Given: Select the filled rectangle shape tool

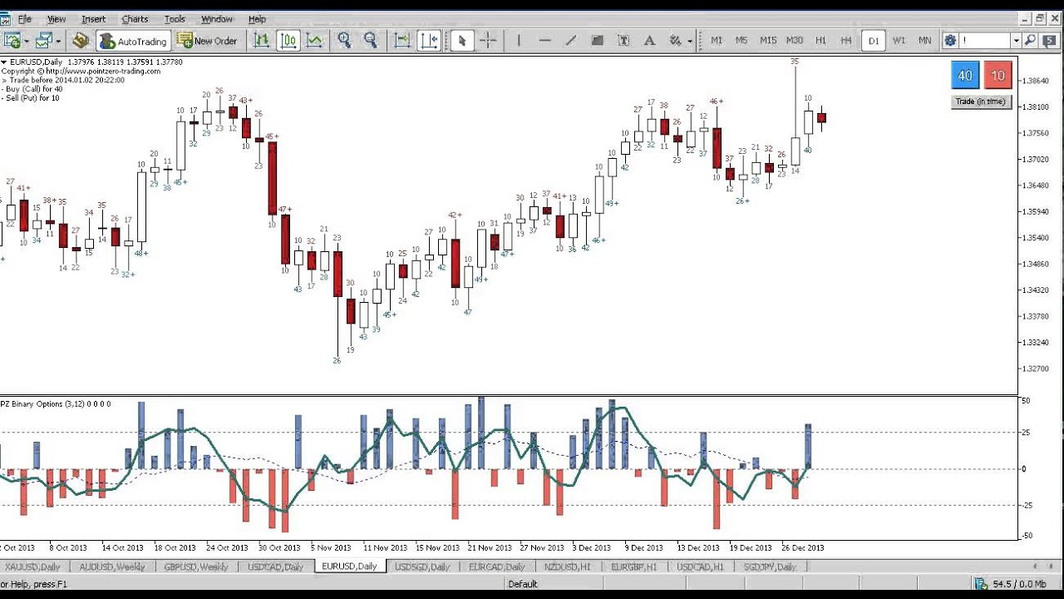Looking at the screenshot, I should pyautogui.click(x=597, y=40).
